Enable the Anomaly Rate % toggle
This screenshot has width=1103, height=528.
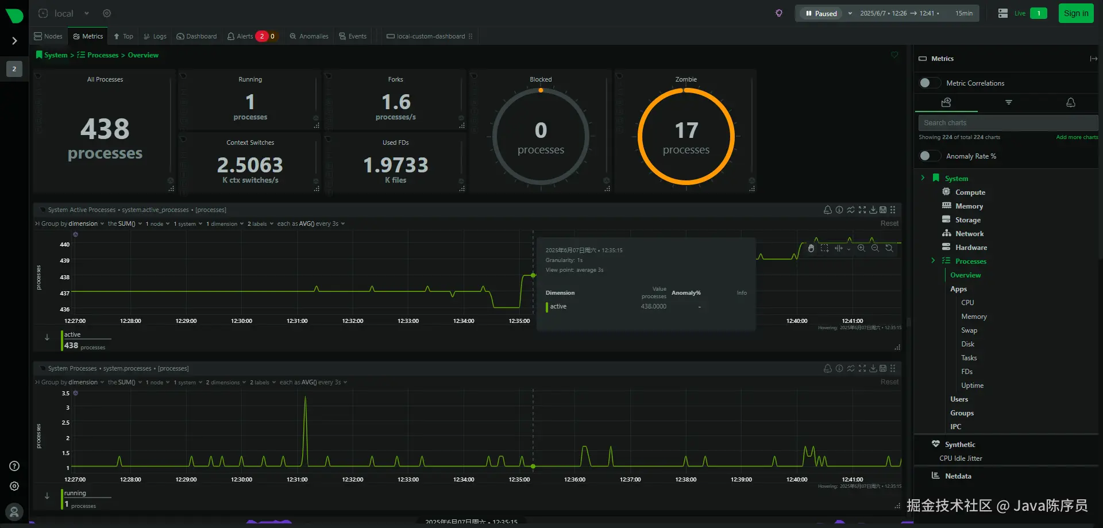click(929, 156)
